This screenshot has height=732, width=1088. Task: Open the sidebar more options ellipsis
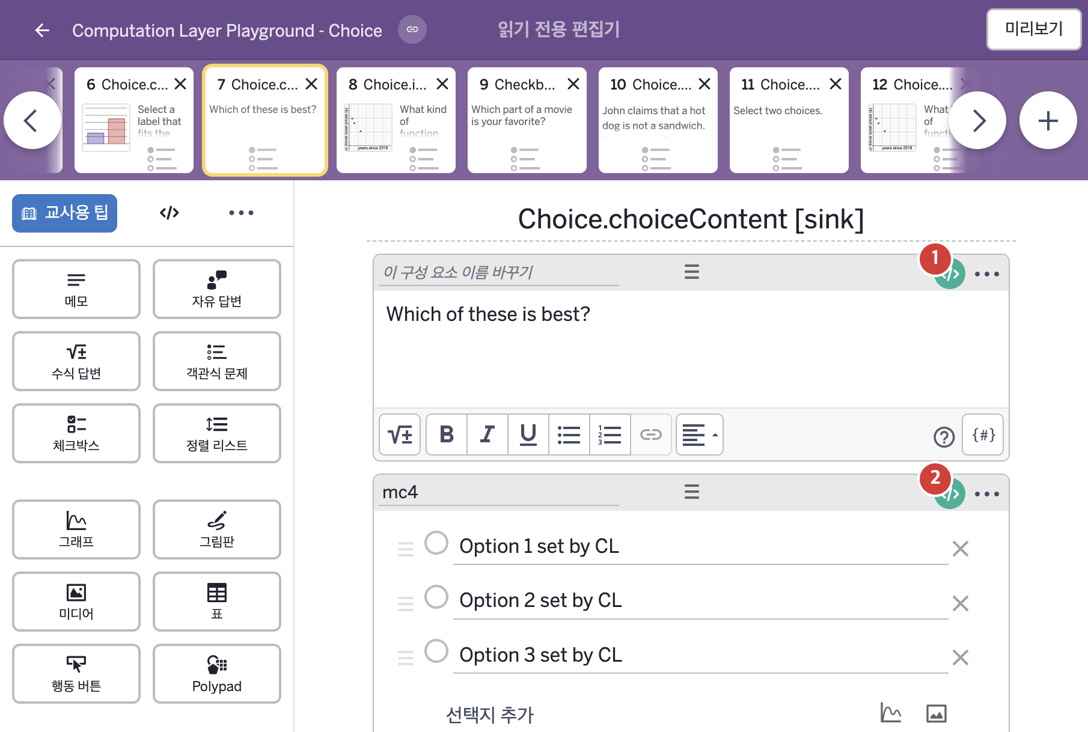[x=241, y=213]
